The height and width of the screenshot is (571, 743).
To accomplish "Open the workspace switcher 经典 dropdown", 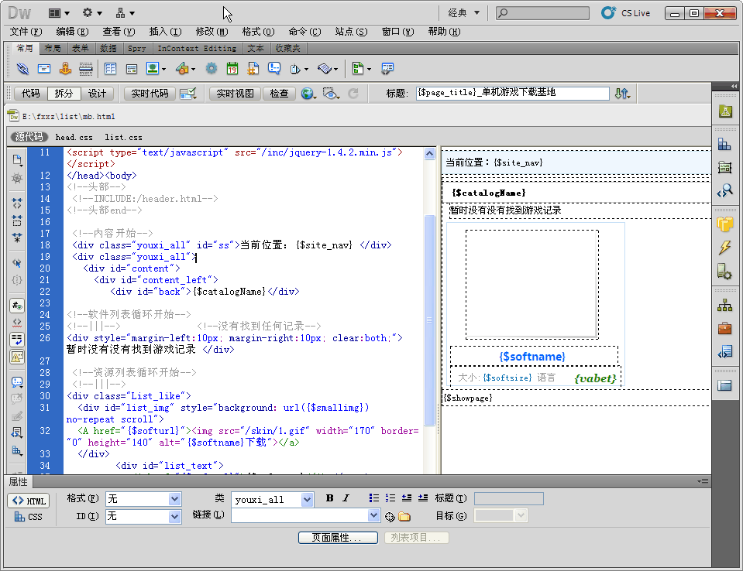I will [464, 13].
